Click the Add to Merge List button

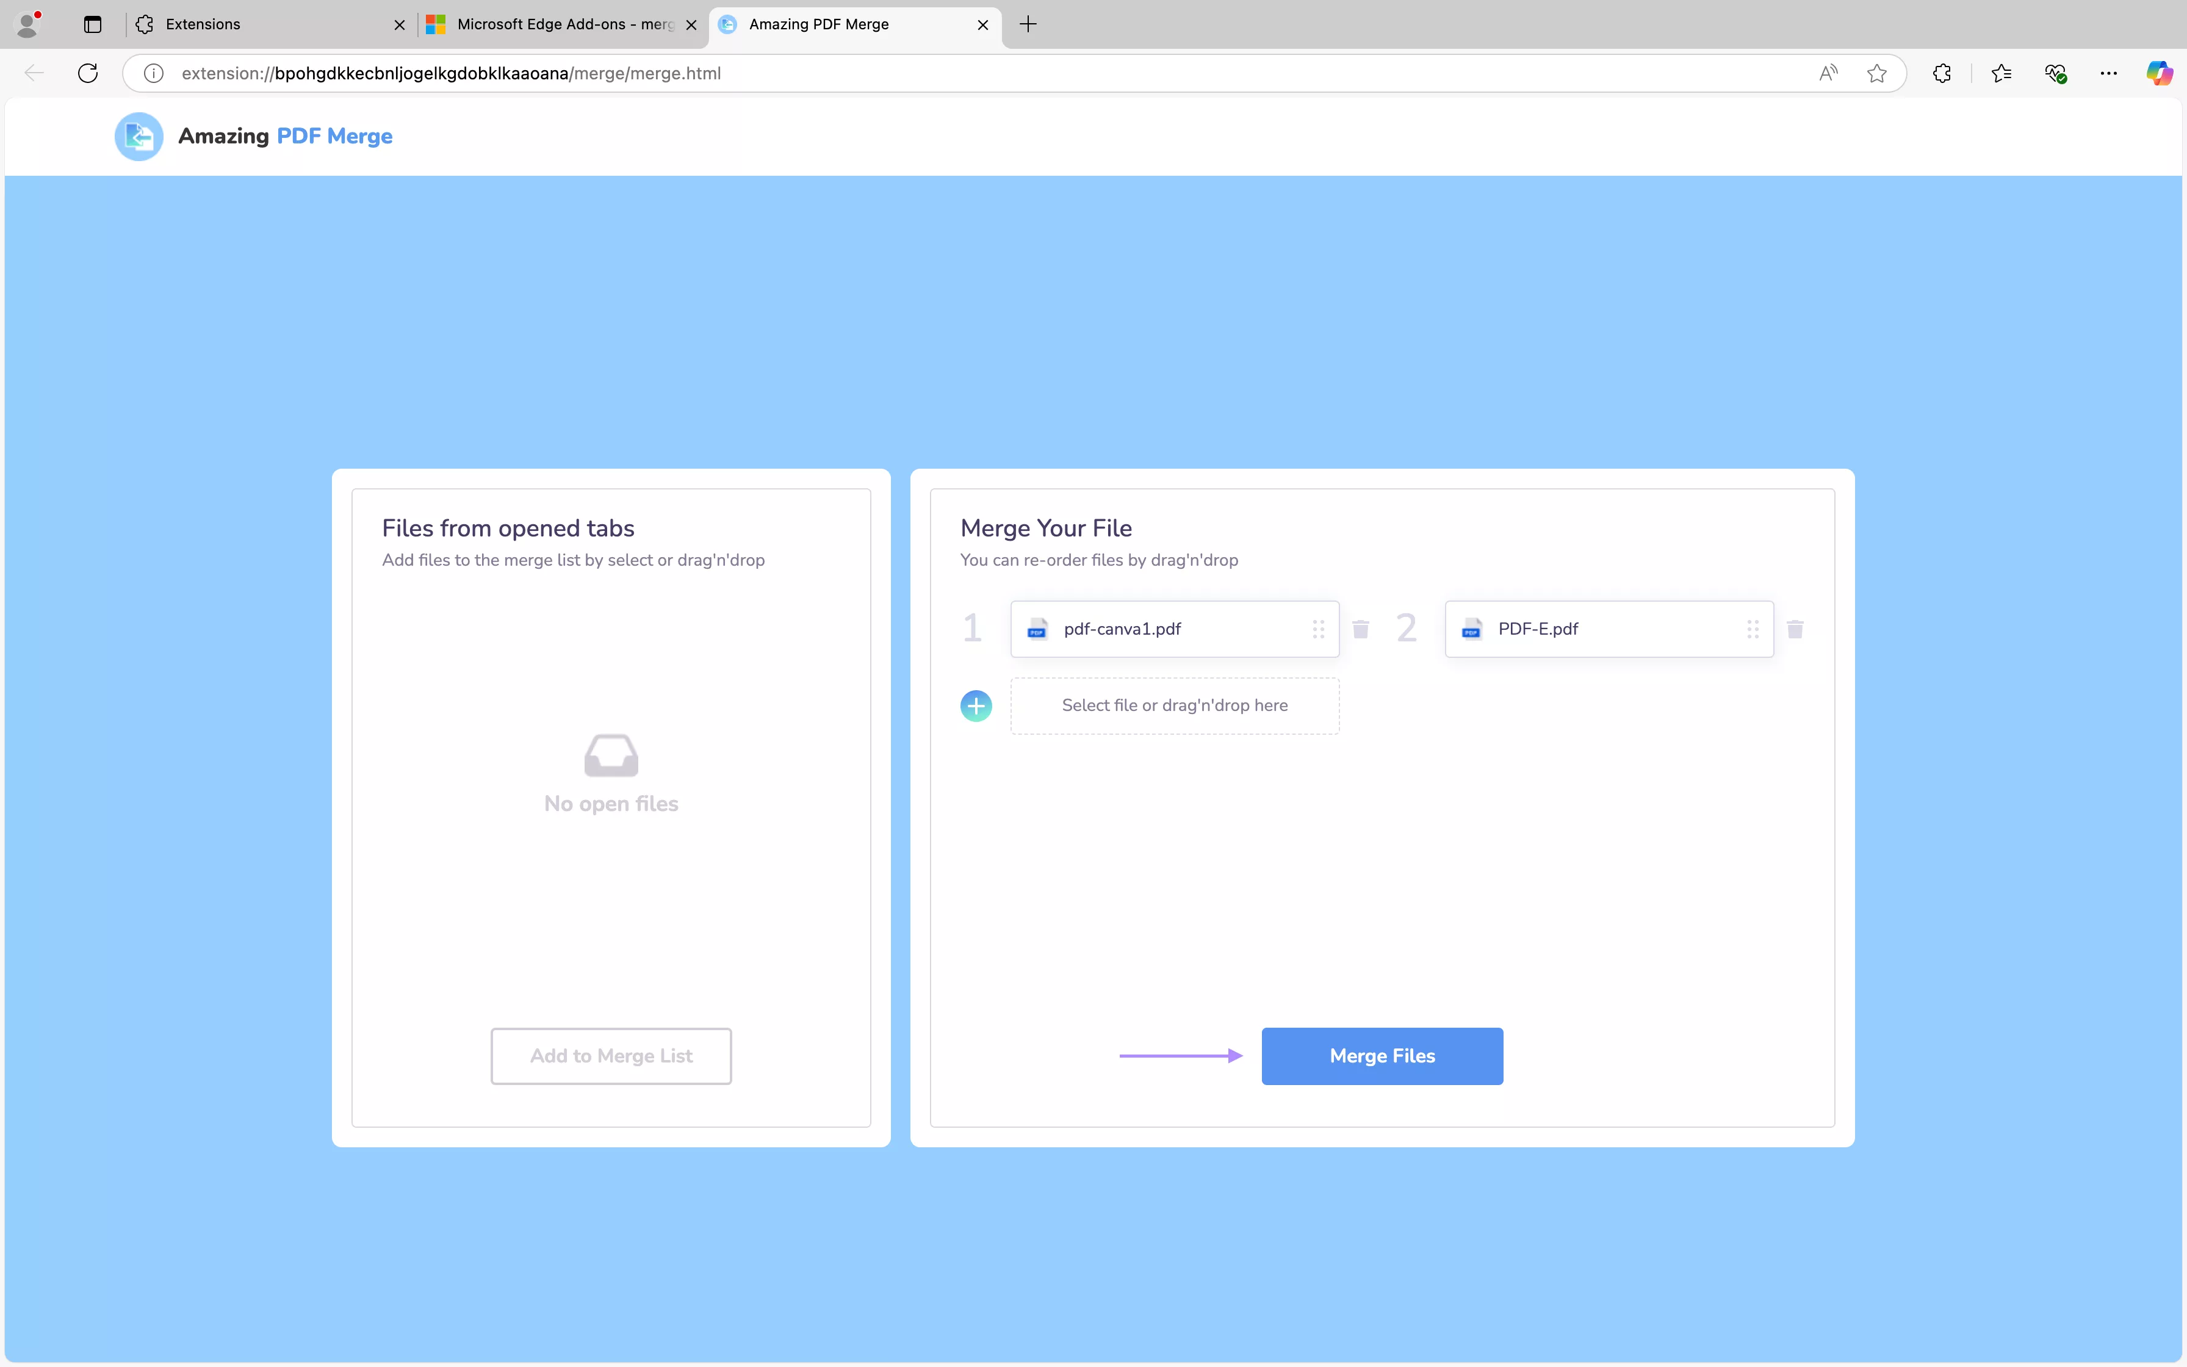tap(611, 1056)
